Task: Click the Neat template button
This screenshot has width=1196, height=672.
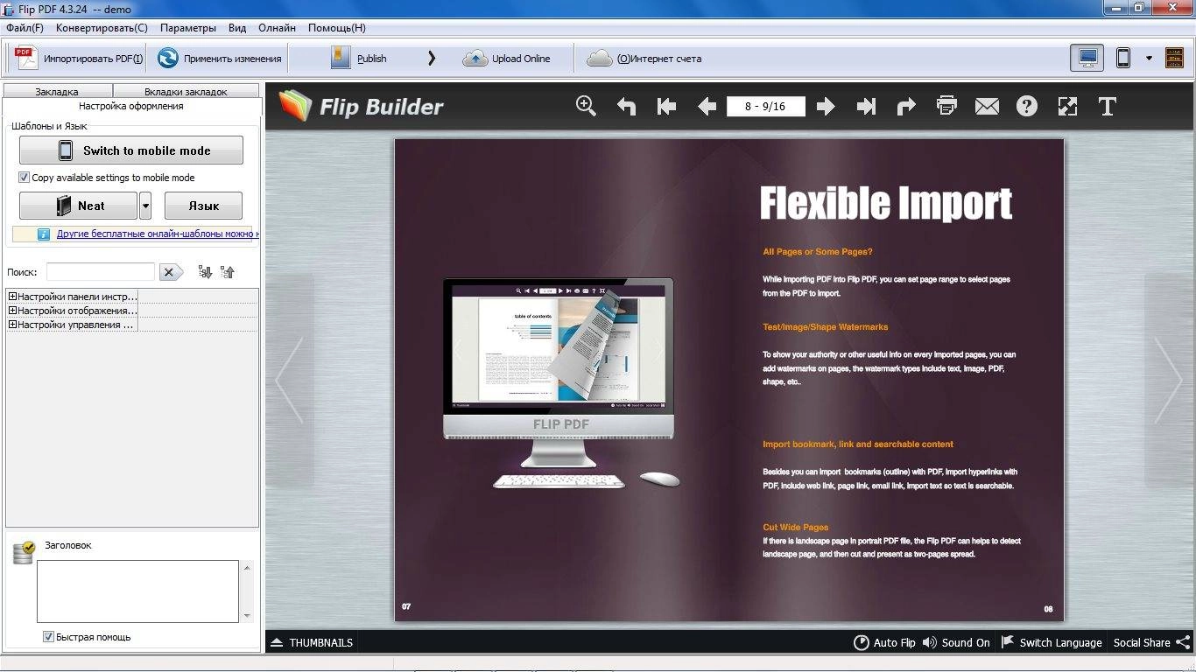Action: point(79,206)
